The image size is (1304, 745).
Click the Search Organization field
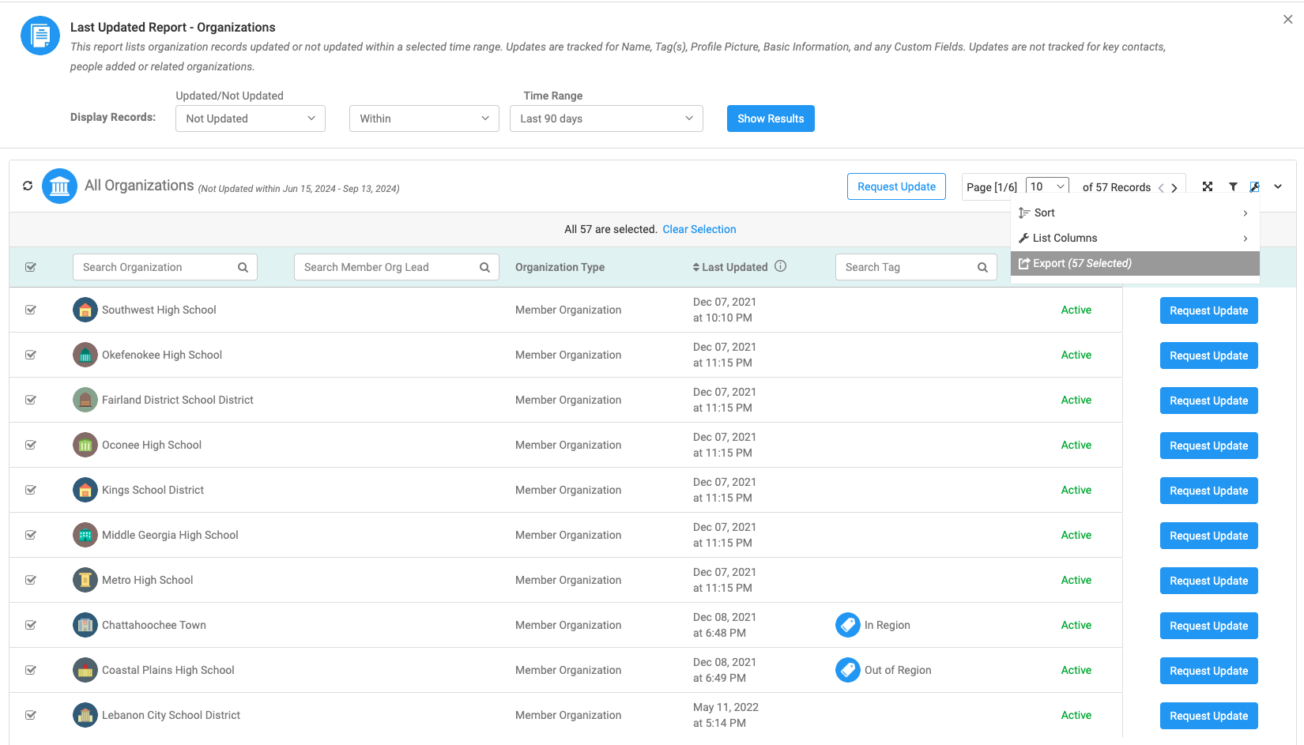pos(164,267)
